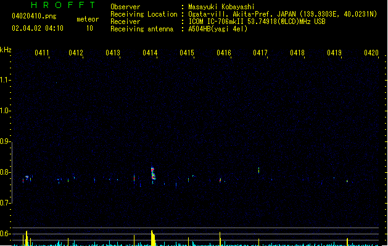The height and width of the screenshot is (246, 388).
Task: Click the 0.9 kHz frequency label
Action: 4,141
